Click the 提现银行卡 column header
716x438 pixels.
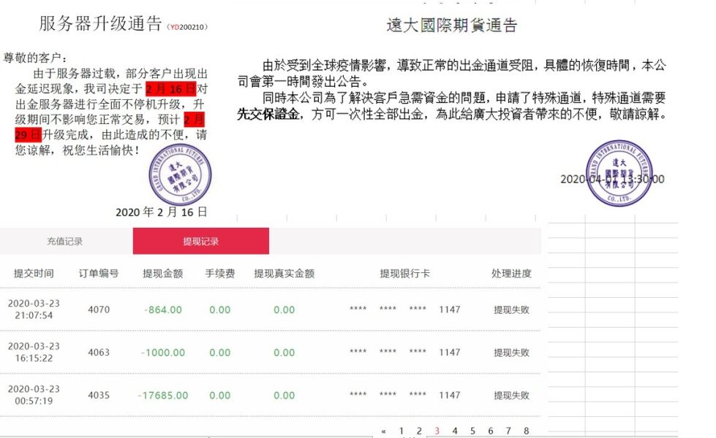[405, 274]
